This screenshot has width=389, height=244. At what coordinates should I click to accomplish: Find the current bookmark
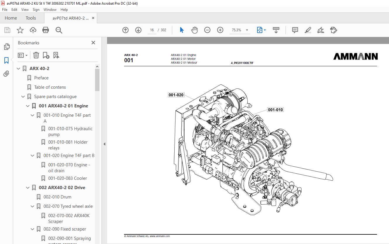click(x=56, y=55)
